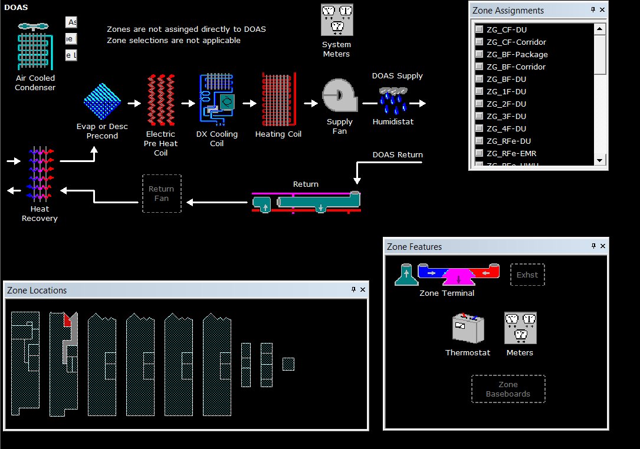Screen dimensions: 640x449
Task: Pin the Zone Locations panel
Action: coord(353,289)
